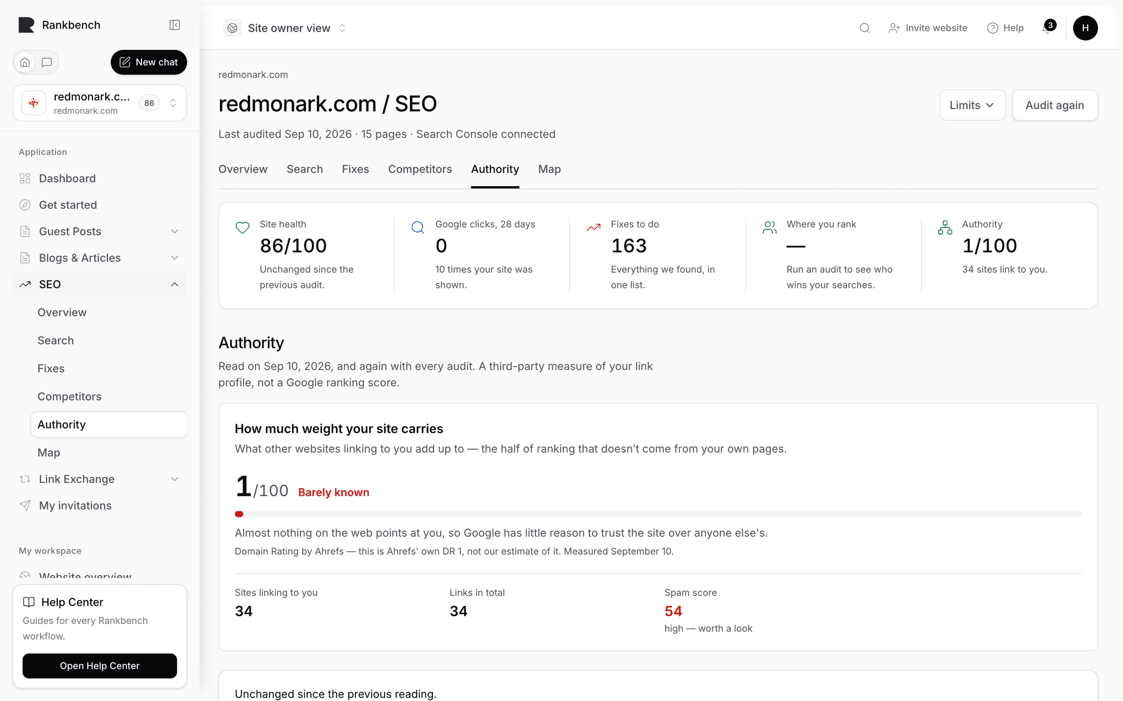Click the authority score progress bar
Screen dimensions: 1123x701
(x=658, y=514)
